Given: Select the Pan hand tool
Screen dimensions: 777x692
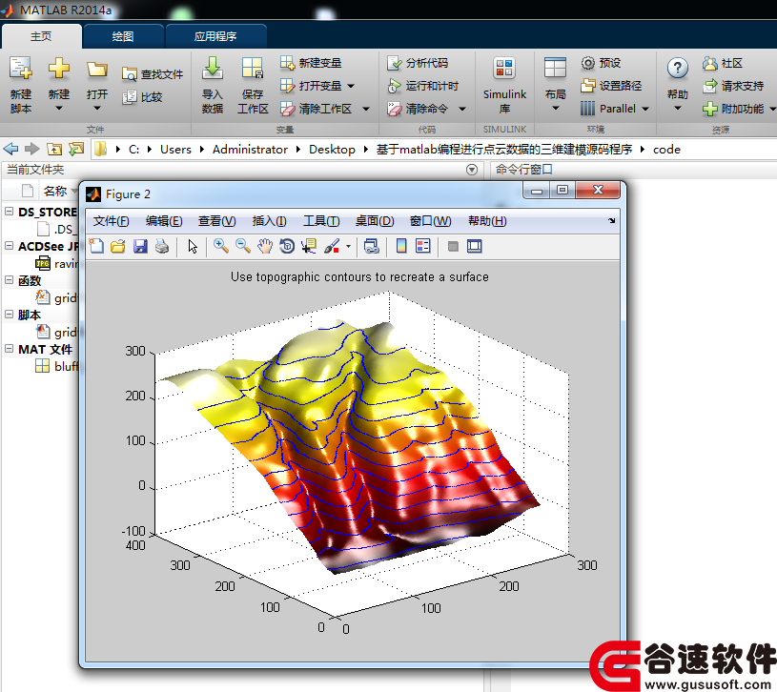Looking at the screenshot, I should point(265,246).
